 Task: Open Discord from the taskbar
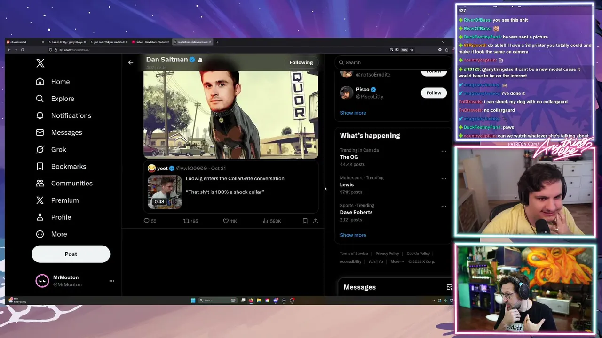276,300
